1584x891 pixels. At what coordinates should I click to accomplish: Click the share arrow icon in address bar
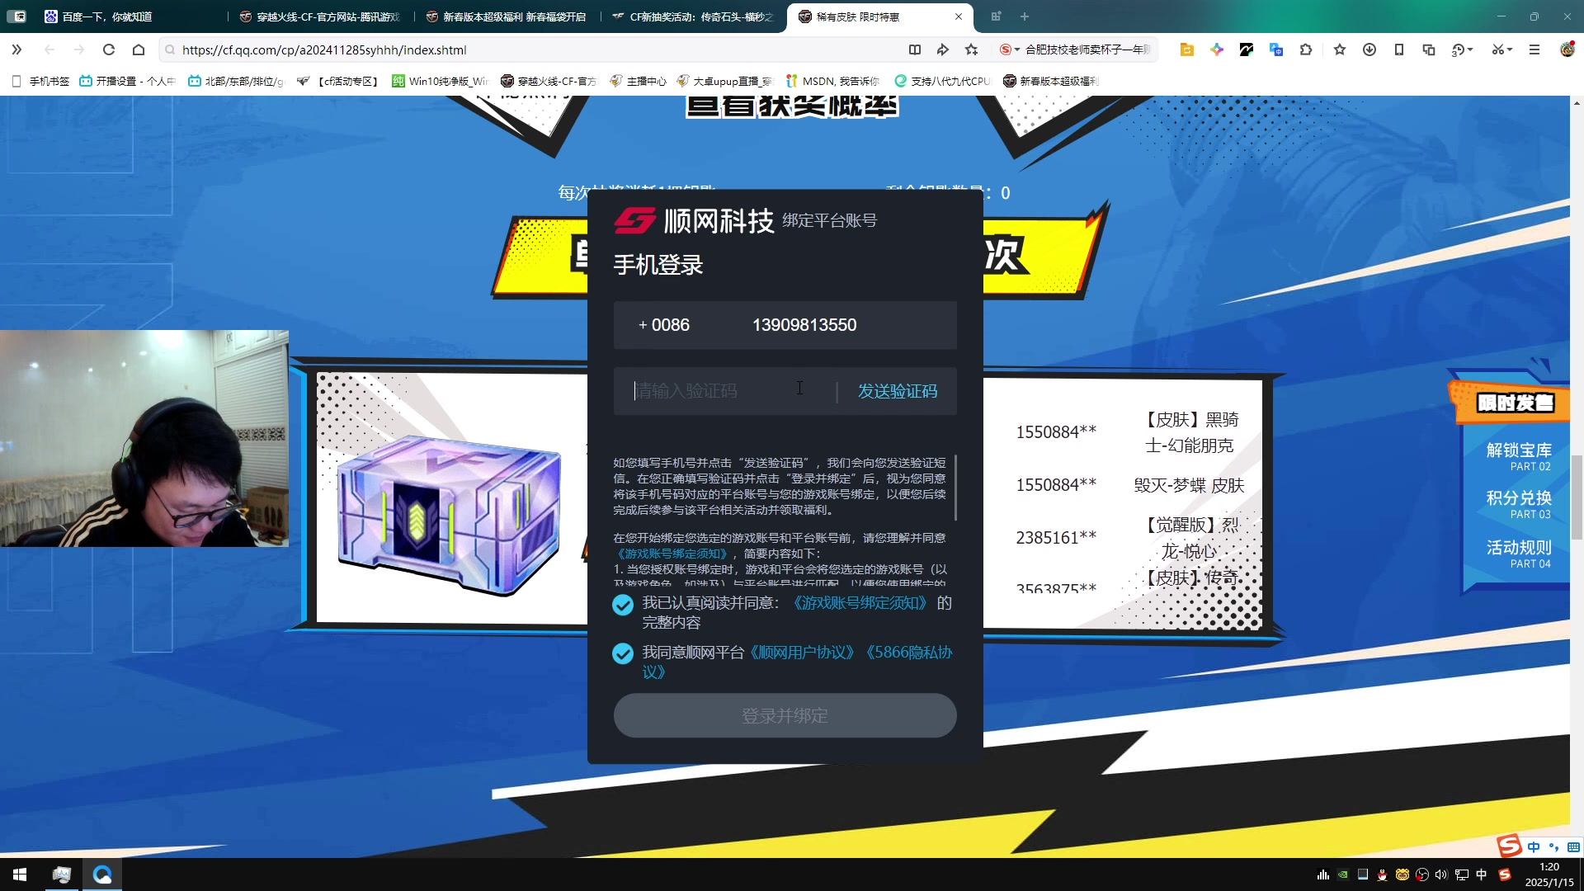pos(943,49)
